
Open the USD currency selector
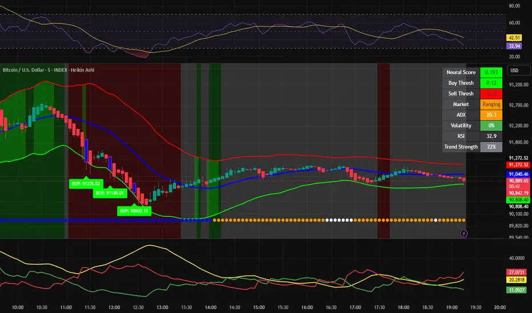[518, 71]
